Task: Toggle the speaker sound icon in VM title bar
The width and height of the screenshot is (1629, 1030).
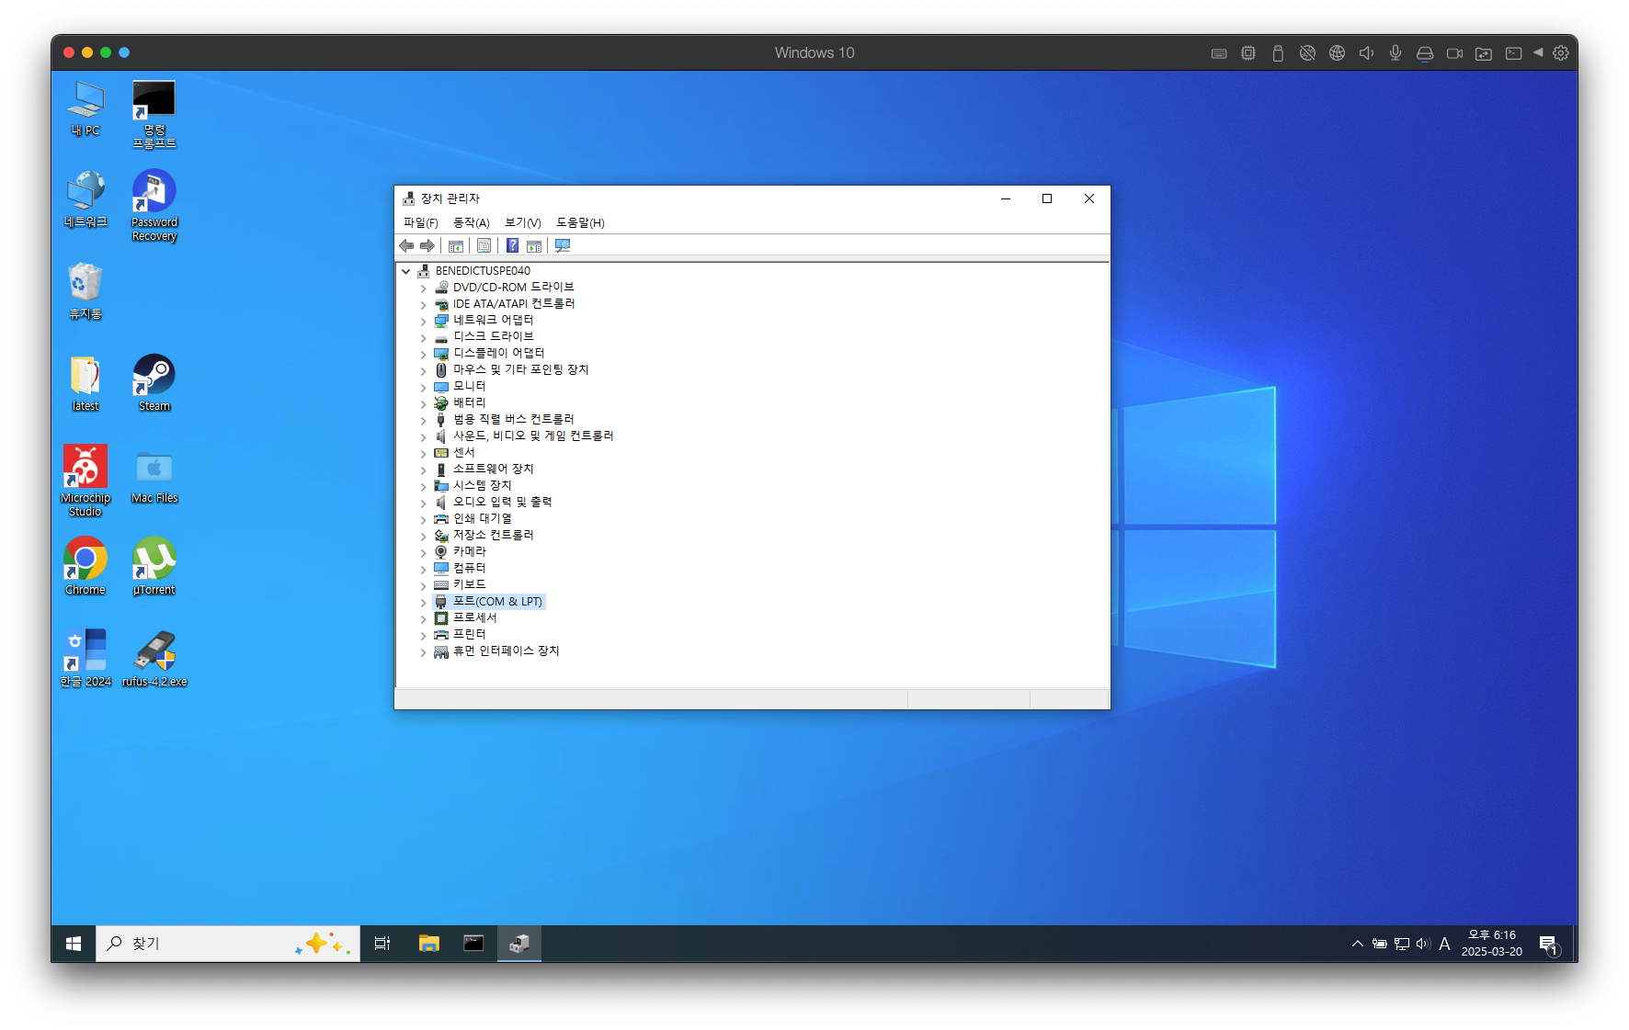Action: click(1366, 53)
